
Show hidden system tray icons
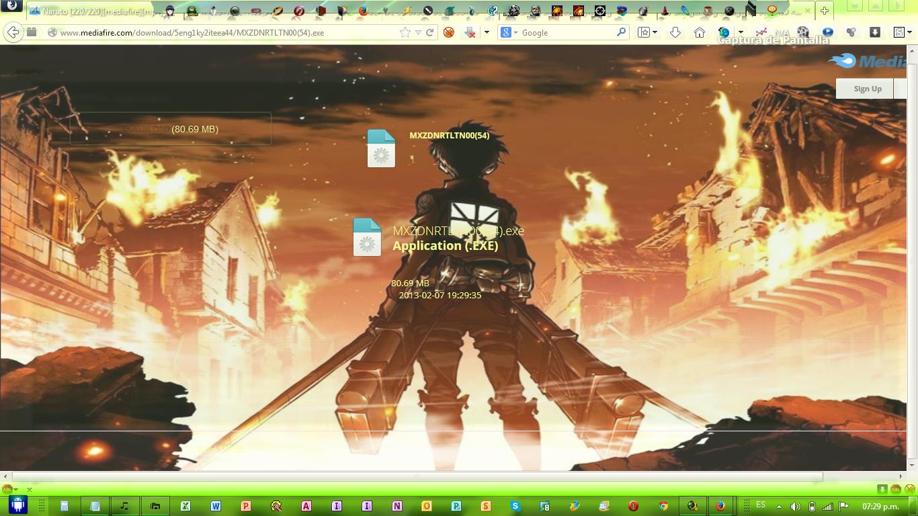tap(779, 507)
